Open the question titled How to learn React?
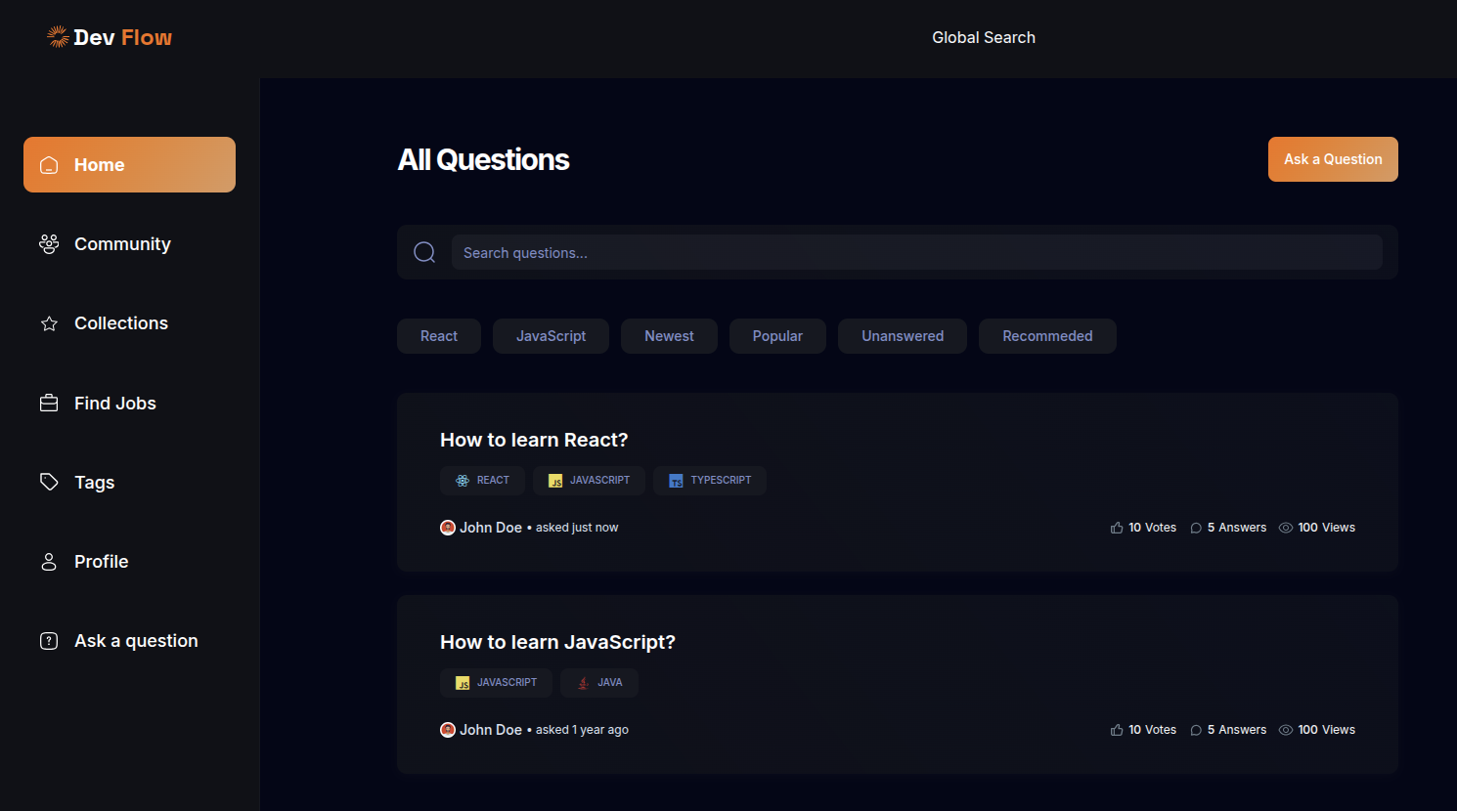Image resolution: width=1457 pixels, height=811 pixels. point(534,439)
